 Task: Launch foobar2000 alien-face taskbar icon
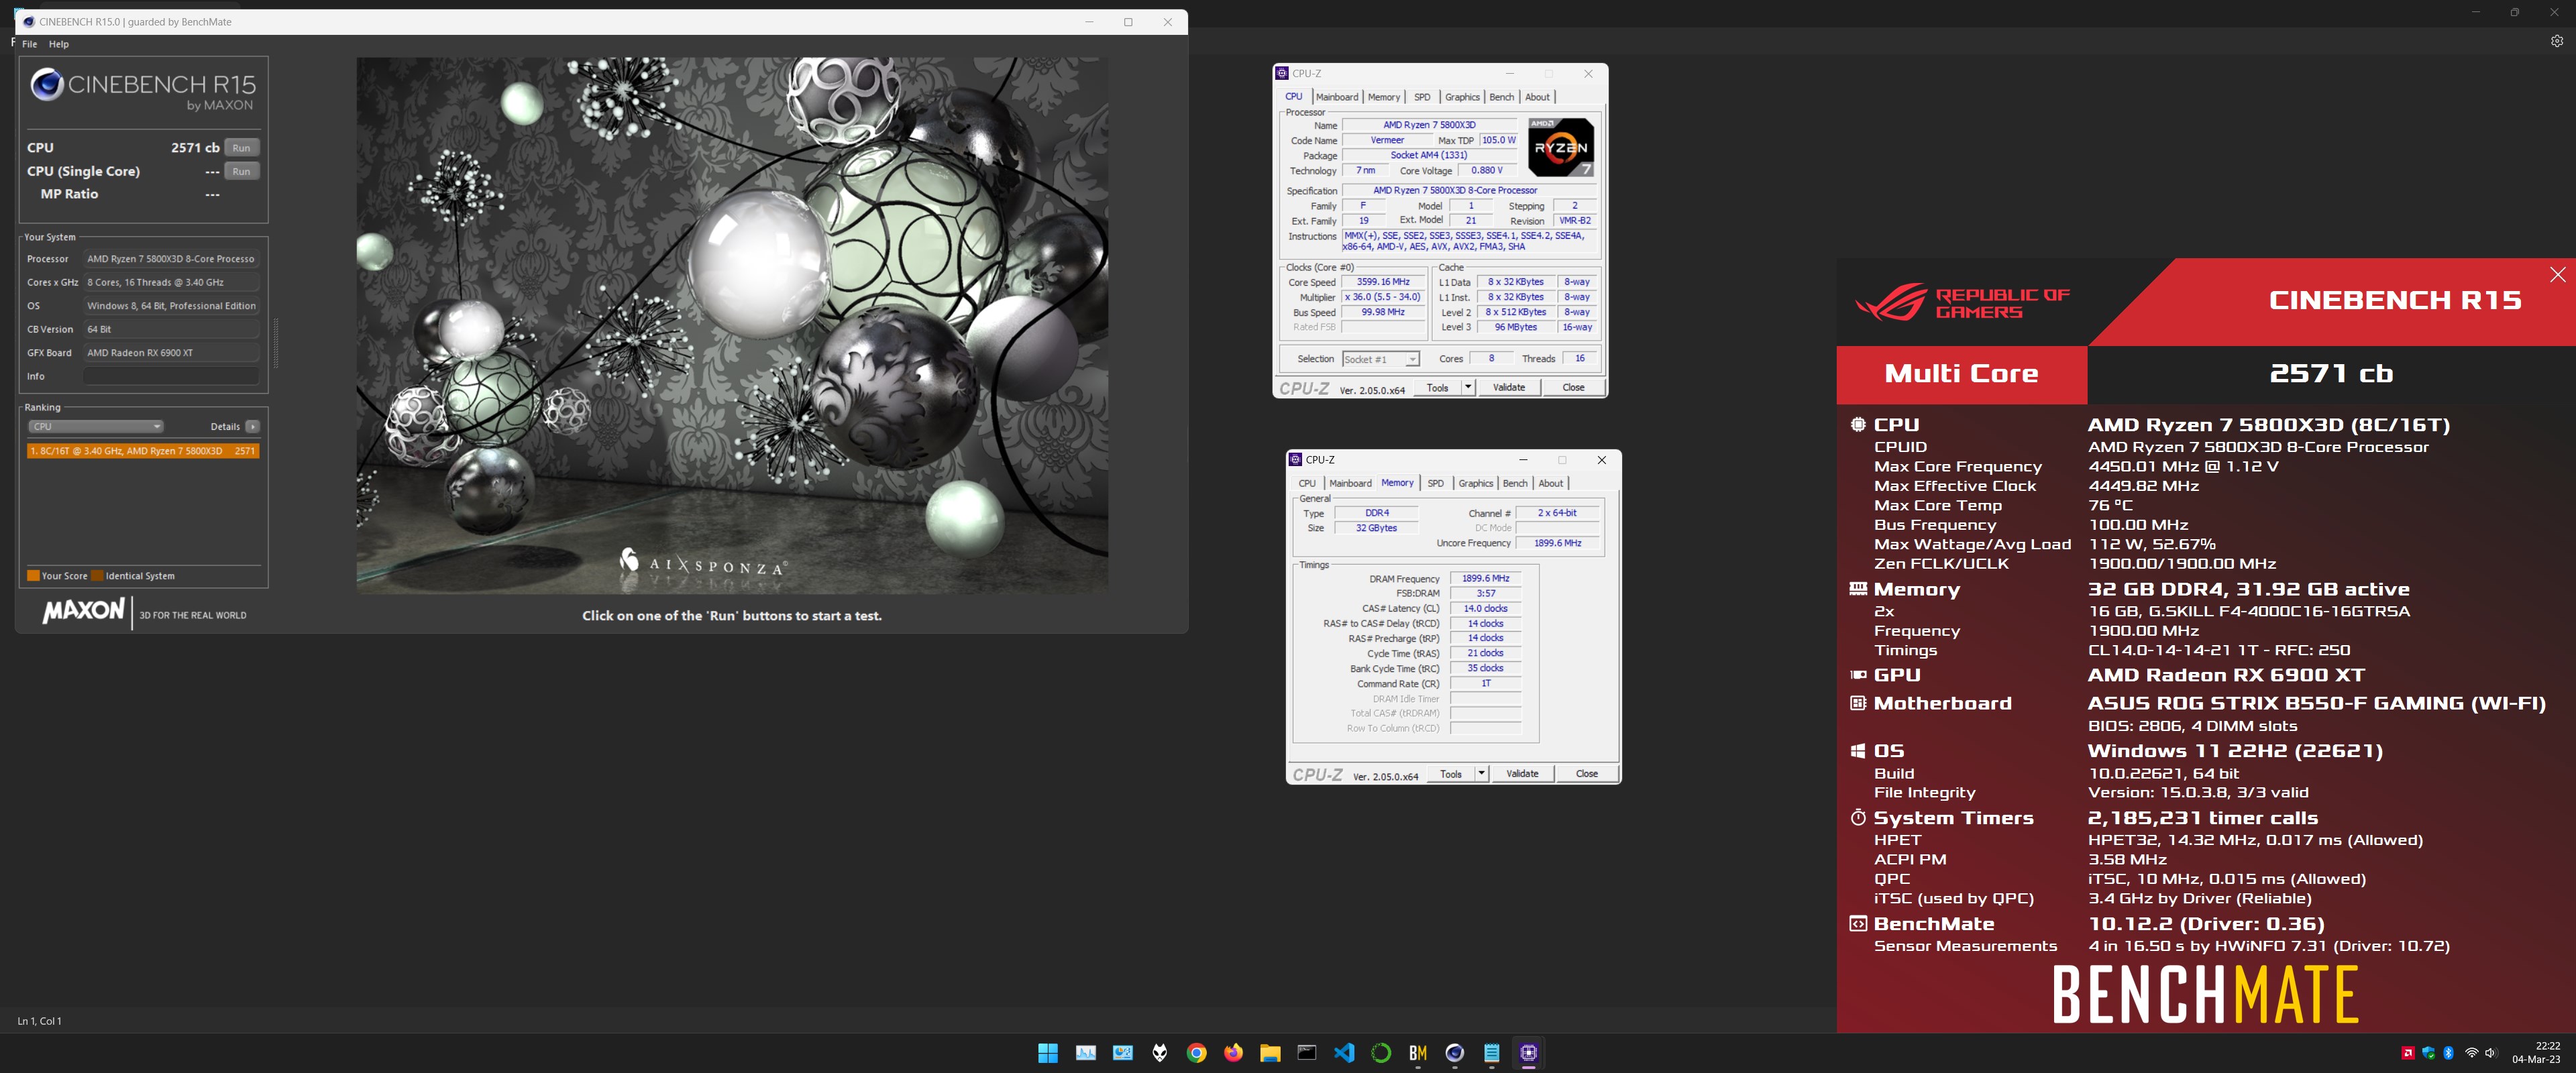pyautogui.click(x=1159, y=1052)
